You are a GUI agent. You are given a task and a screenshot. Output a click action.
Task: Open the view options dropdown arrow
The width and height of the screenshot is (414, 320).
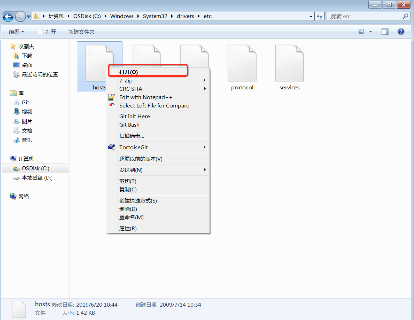pyautogui.click(x=371, y=32)
